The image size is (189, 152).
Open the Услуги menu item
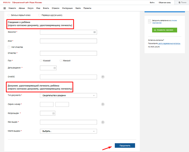pos(30,8)
